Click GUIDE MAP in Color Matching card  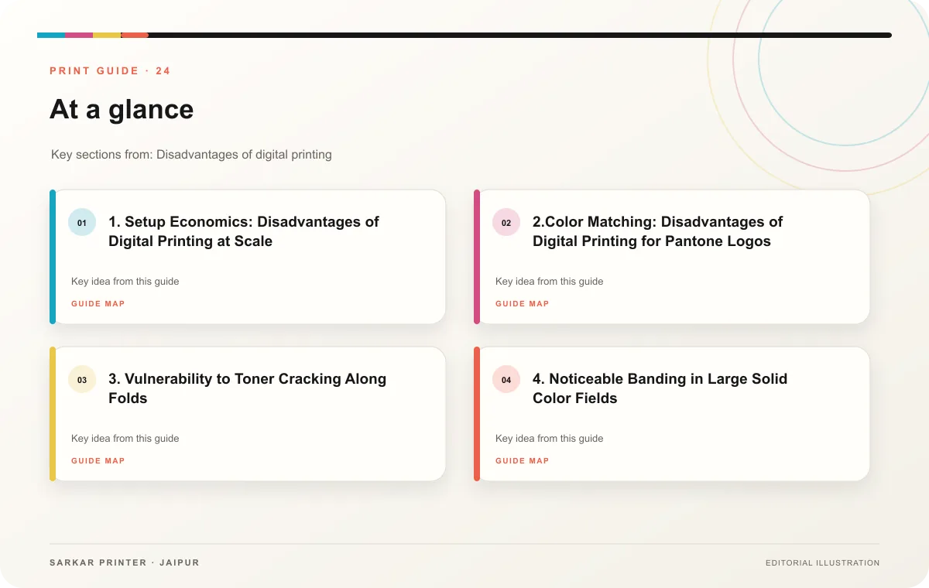[523, 304]
